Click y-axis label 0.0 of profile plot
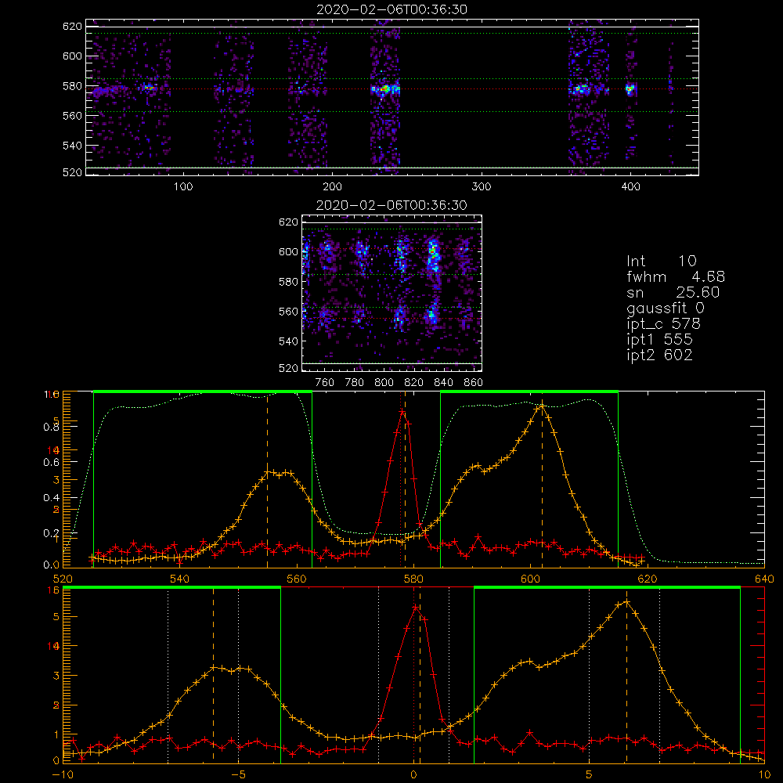Image resolution: width=783 pixels, height=783 pixels. pos(52,565)
